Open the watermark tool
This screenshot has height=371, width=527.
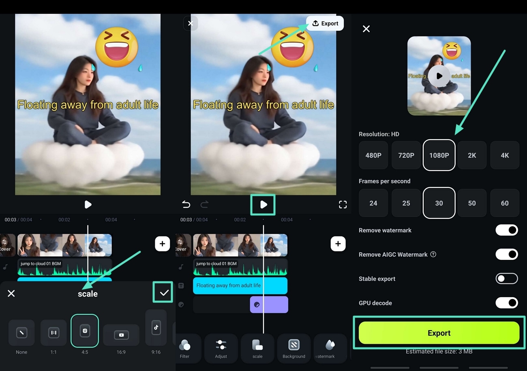(330, 348)
